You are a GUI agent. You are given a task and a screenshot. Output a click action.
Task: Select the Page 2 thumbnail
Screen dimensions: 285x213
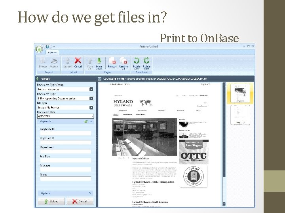pyautogui.click(x=240, y=115)
